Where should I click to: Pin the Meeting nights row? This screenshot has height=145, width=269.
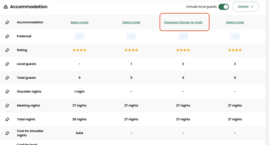7,106
